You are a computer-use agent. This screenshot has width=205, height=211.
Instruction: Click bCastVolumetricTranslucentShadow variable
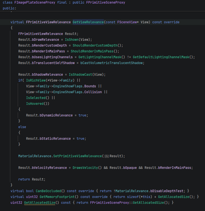[x=112, y=63]
